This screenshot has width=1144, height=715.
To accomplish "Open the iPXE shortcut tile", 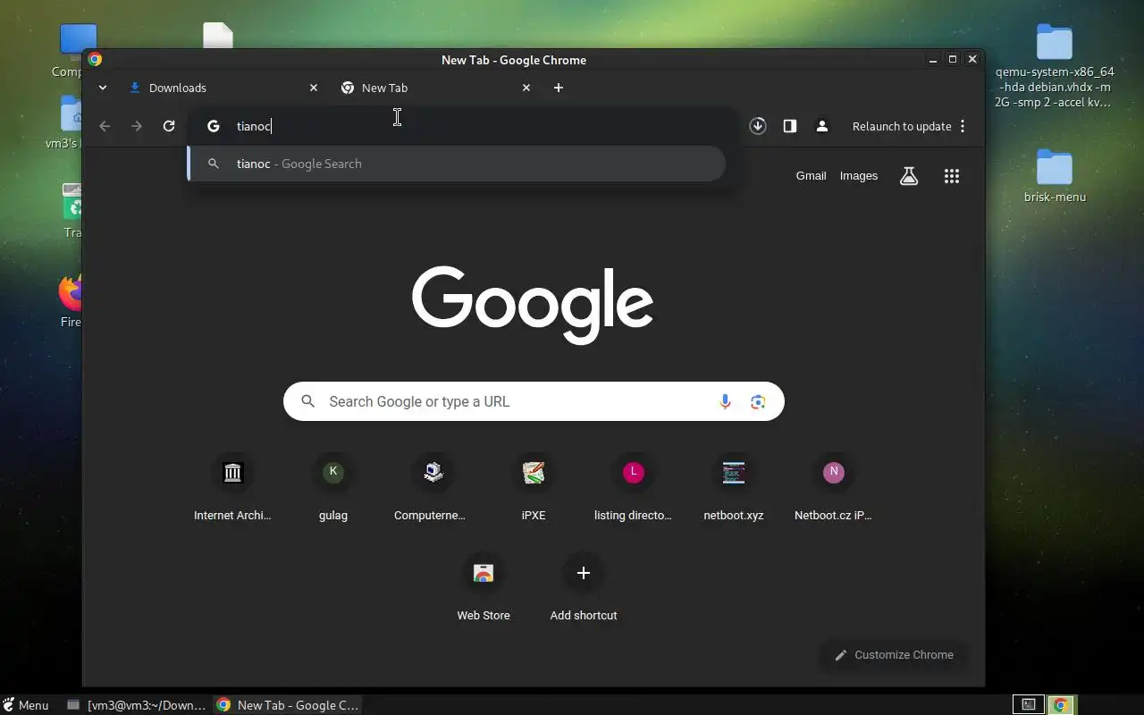I will [x=534, y=488].
